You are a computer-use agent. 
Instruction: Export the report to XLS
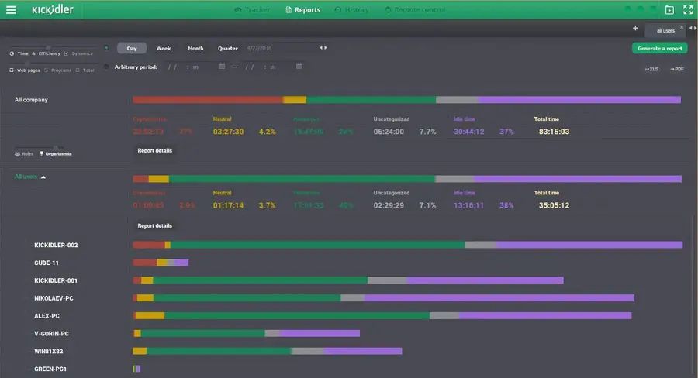(x=651, y=69)
